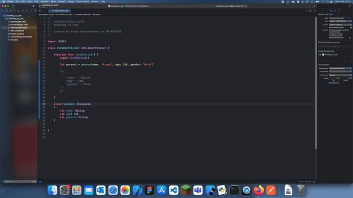Adjust the Tab width stepper

point(339,78)
